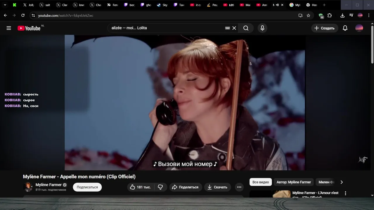
Task: Switch to the love tab
Action: [79, 5]
